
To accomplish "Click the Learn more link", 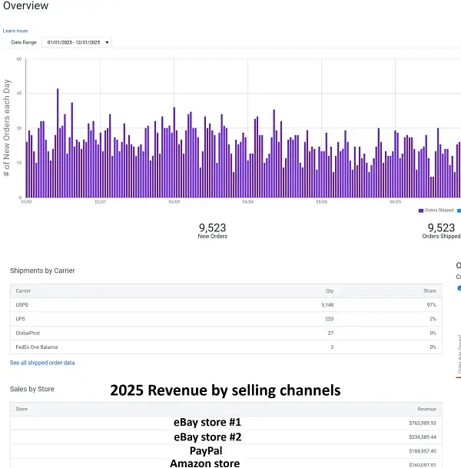I will [15, 31].
